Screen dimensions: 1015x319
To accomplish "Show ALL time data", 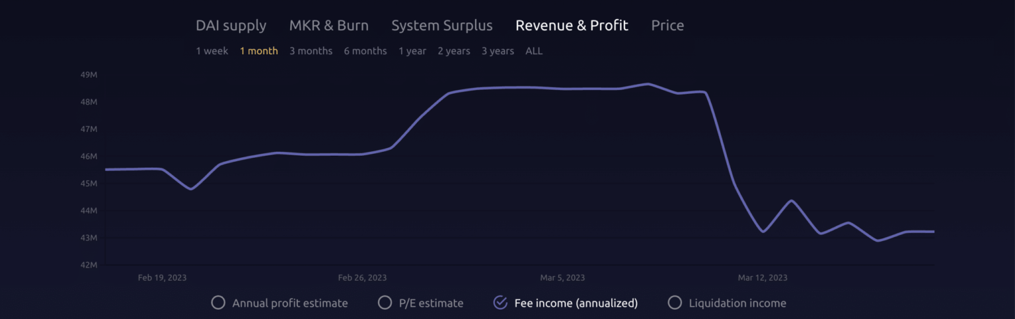I will click(x=534, y=51).
